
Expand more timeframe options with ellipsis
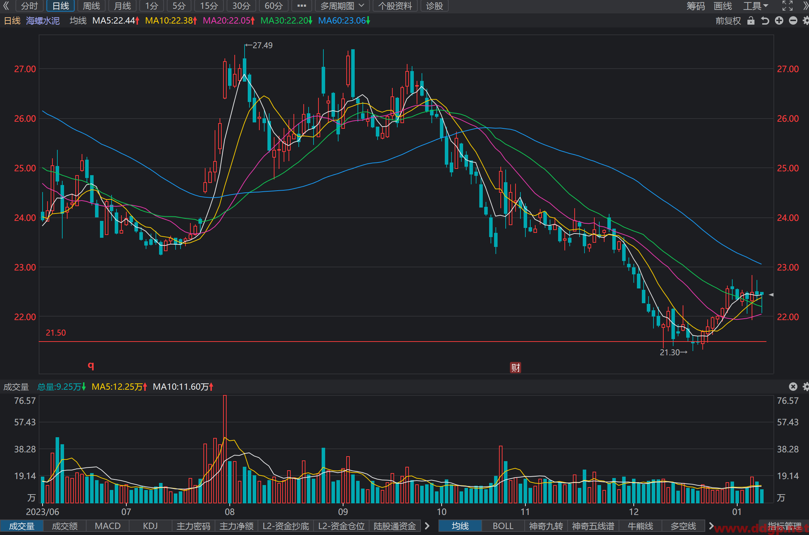tap(302, 6)
